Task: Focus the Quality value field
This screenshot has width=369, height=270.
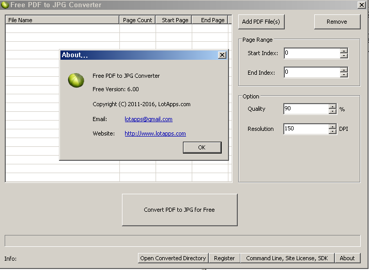Action: [x=306, y=109]
